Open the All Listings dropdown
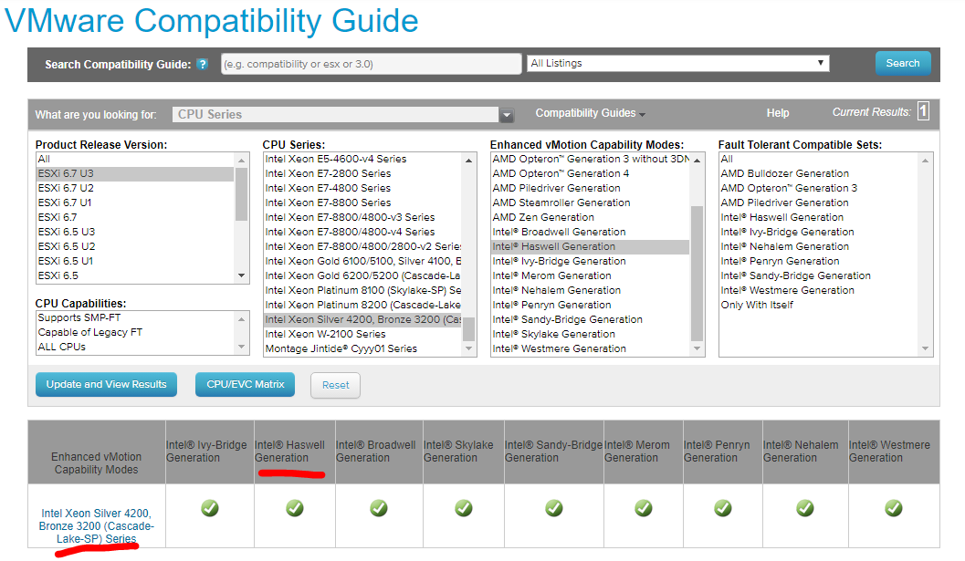 coord(677,63)
